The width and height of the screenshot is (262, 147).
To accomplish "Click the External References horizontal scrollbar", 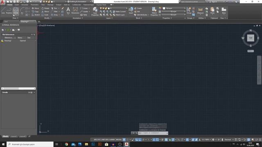I will click(x=18, y=89).
